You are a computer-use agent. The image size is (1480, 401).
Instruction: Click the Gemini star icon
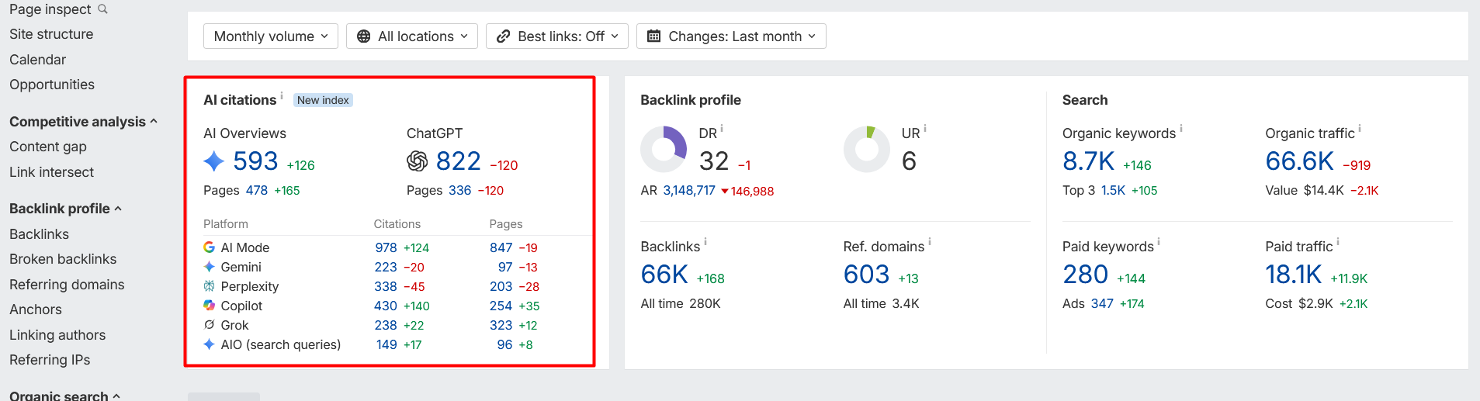(x=209, y=267)
